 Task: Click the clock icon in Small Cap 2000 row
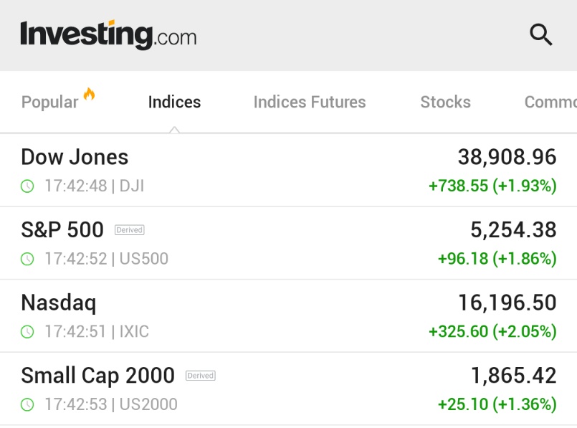(x=27, y=405)
